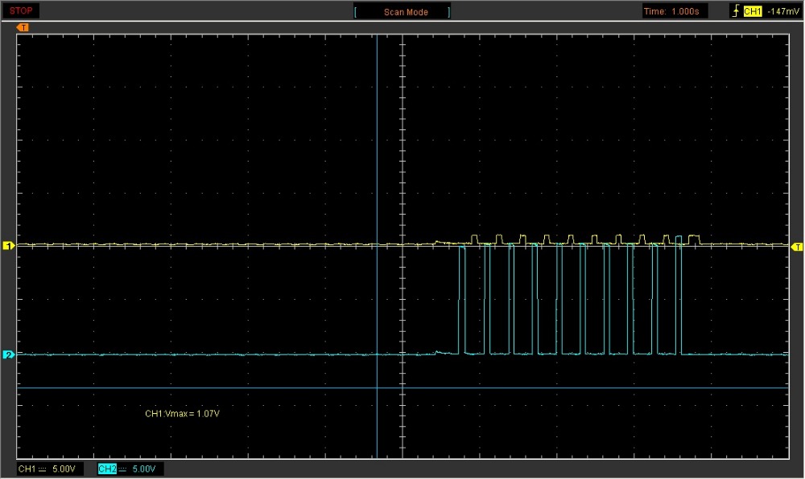805x479 pixels.
Task: Toggle the highlighted CH2 channel label
Action: [x=106, y=469]
